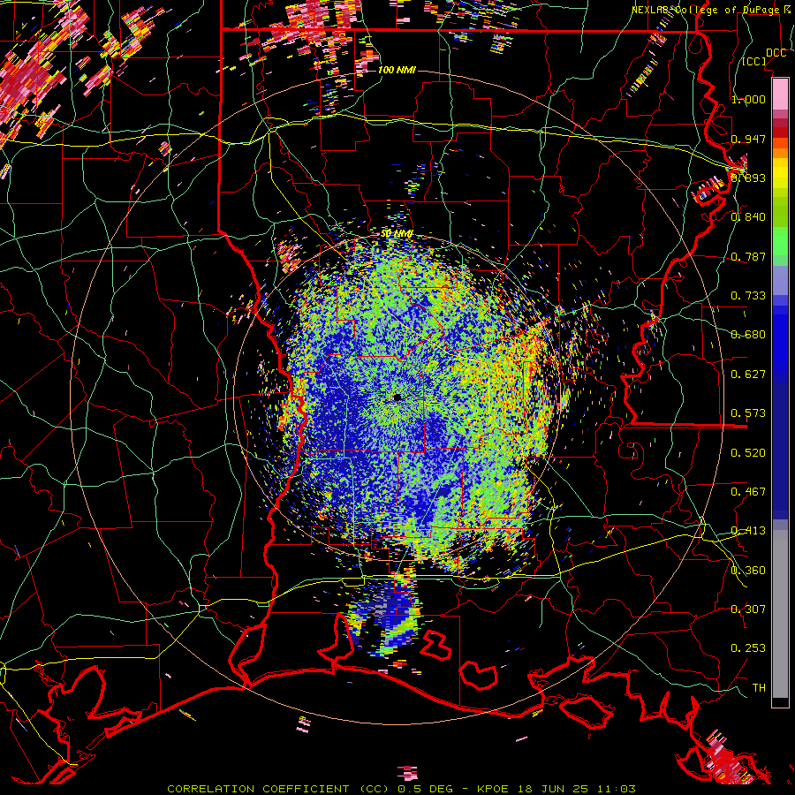Click the KPOE radar site black dot

coord(397,397)
